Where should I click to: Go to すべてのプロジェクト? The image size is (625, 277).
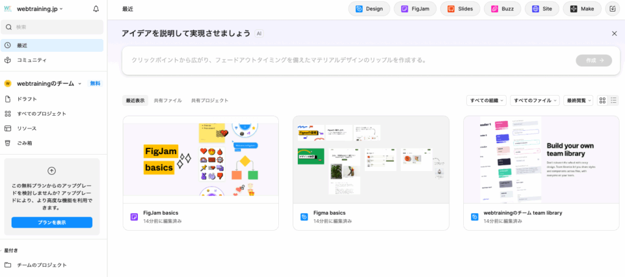coord(42,114)
